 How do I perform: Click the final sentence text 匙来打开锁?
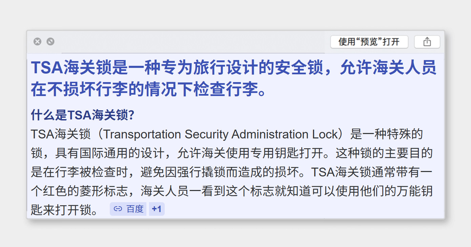click(x=61, y=210)
